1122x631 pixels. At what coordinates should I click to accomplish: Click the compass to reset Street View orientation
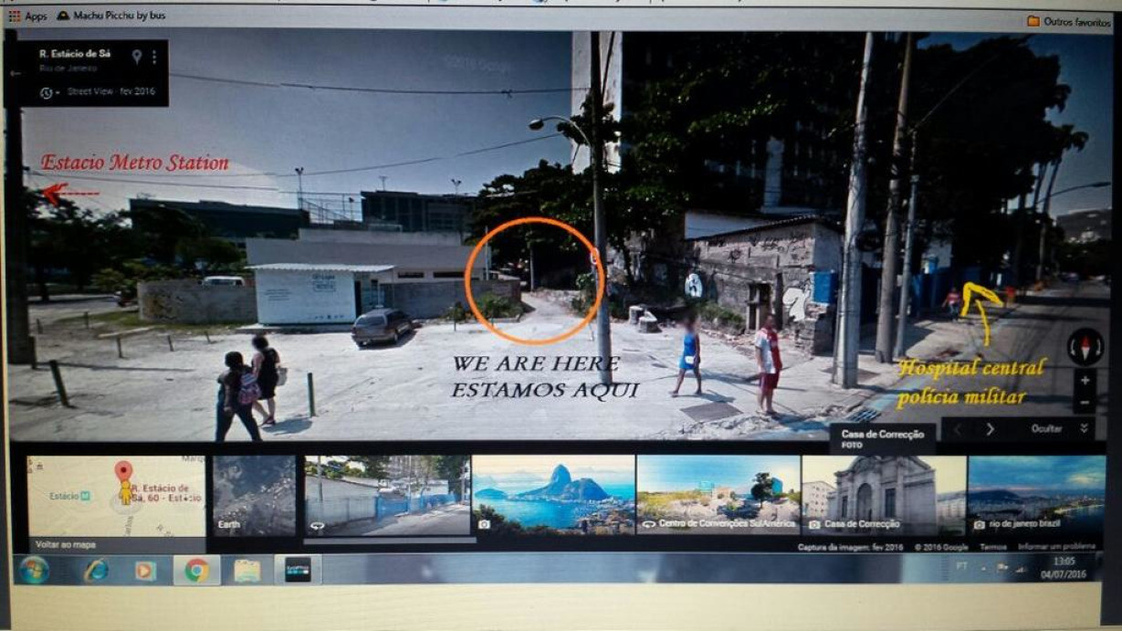coord(1085,347)
